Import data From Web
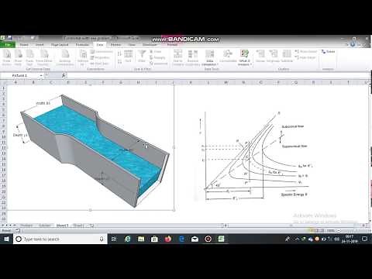372x279 pixels. point(18,57)
